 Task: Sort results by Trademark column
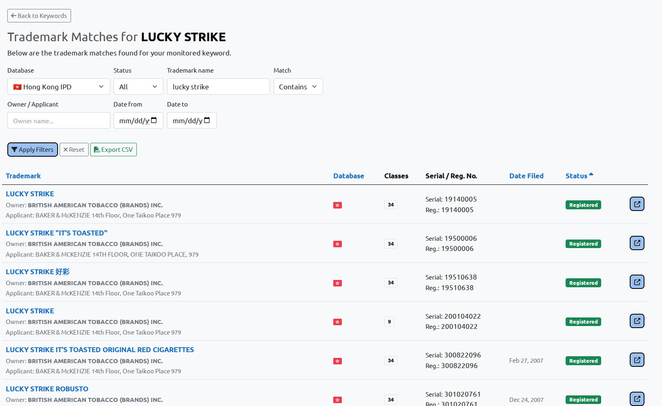[23, 176]
